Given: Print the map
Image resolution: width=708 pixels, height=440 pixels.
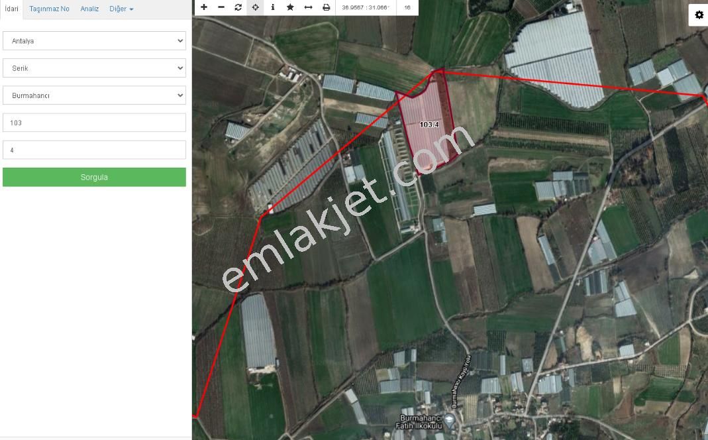Looking at the screenshot, I should click(x=326, y=7).
